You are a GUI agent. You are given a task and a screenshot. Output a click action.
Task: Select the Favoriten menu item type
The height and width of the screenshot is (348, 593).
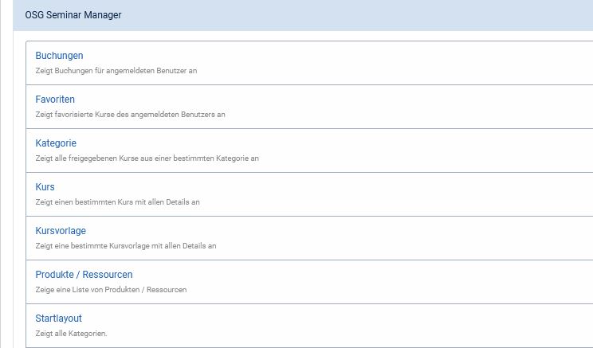55,100
